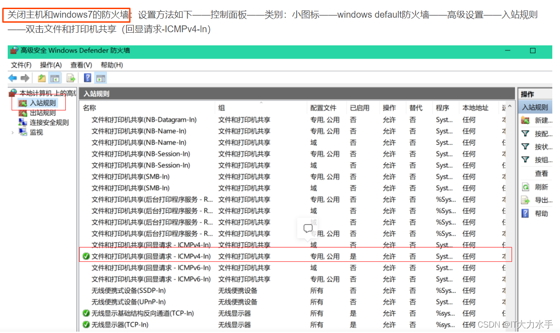Click the 所有 profile cell in UPnP-In row
The image size is (560, 333).
317,302
